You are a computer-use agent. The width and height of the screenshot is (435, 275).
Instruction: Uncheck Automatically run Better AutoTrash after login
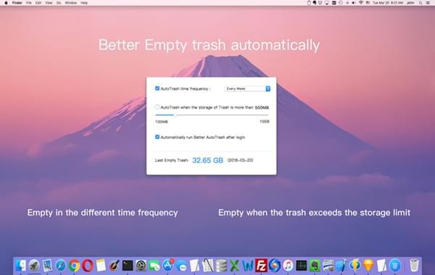[x=157, y=137]
